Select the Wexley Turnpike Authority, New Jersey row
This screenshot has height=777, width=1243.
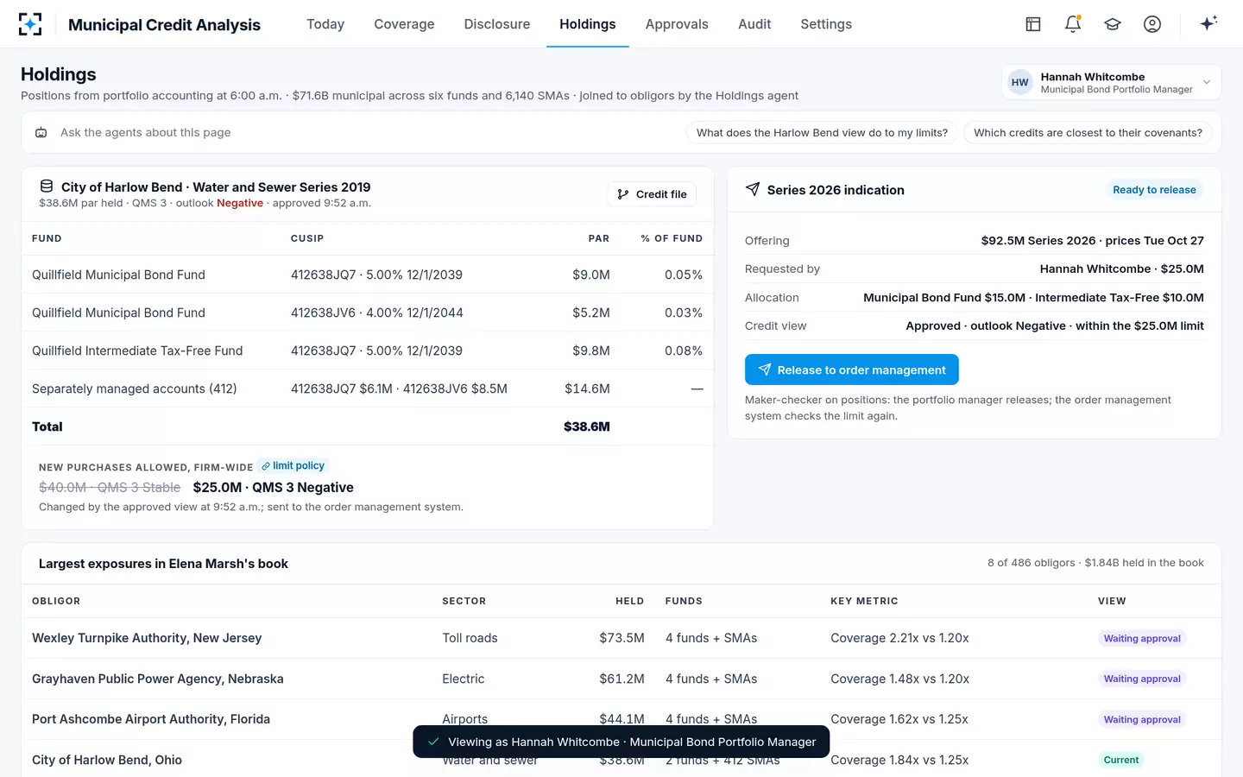(621, 638)
